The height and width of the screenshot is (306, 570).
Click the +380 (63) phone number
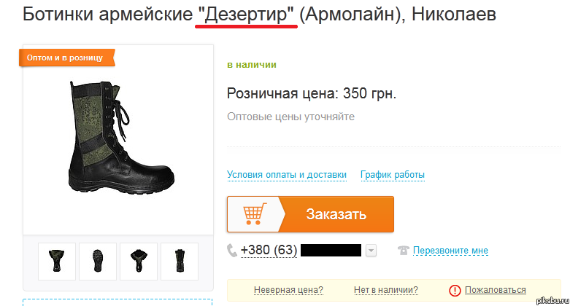tap(269, 250)
